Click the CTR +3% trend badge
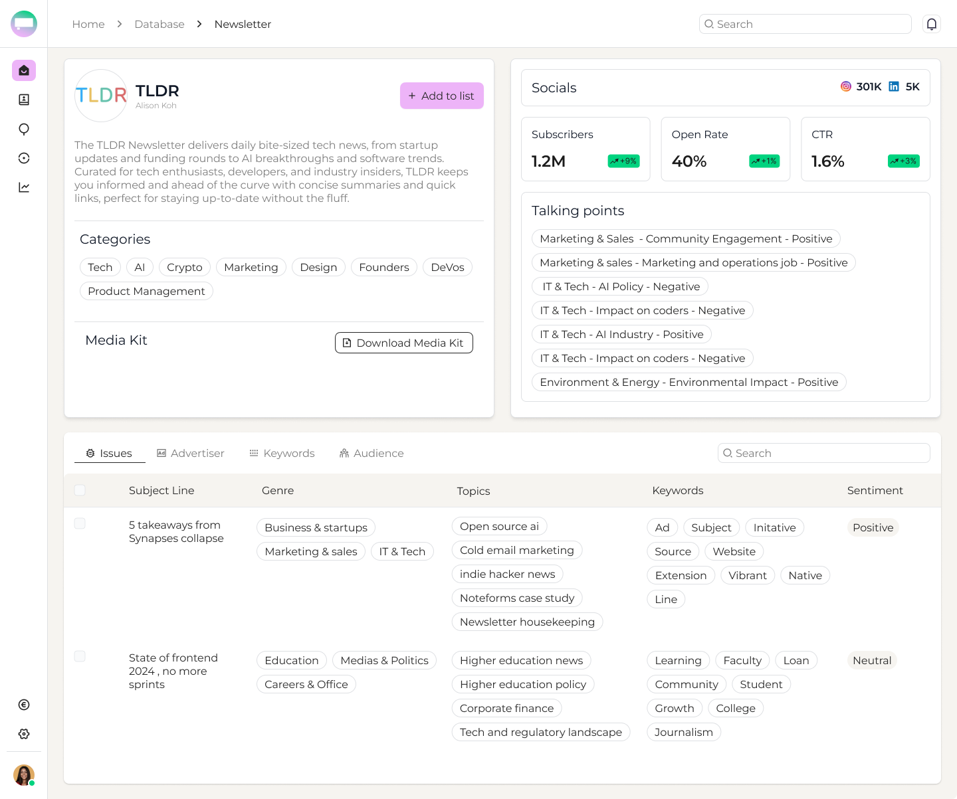957x799 pixels. 904,161
